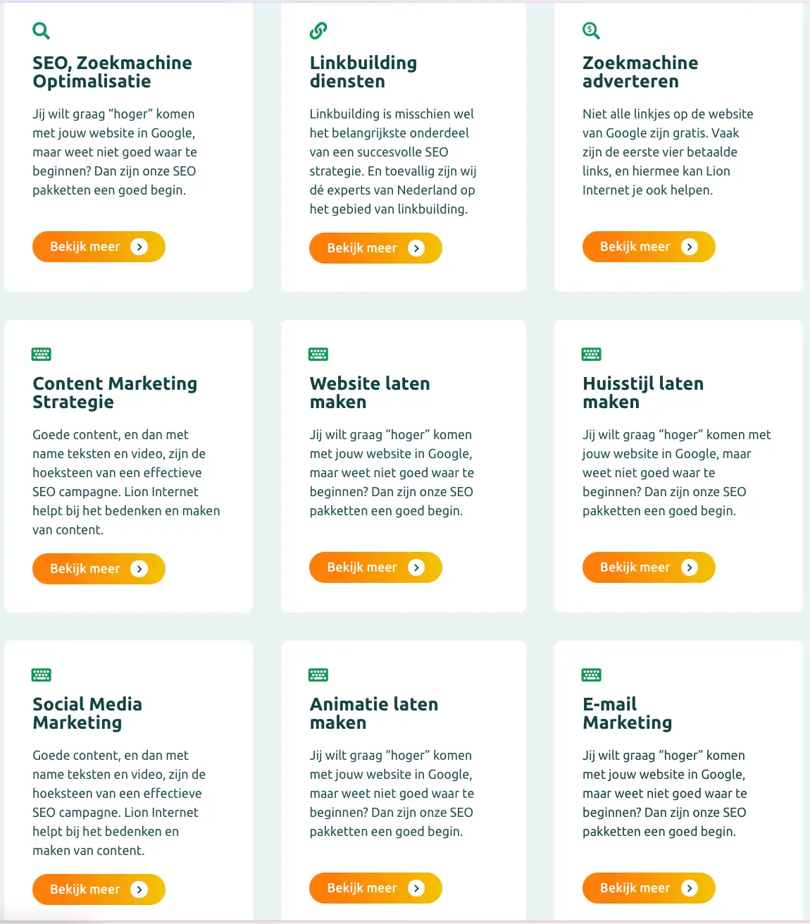810x924 pixels.
Task: Click Bekijk meer in Huisstijl laten maken card
Action: tap(648, 567)
